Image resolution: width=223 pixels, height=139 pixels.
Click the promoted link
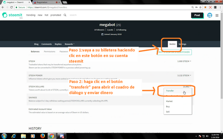click(x=56, y=15)
